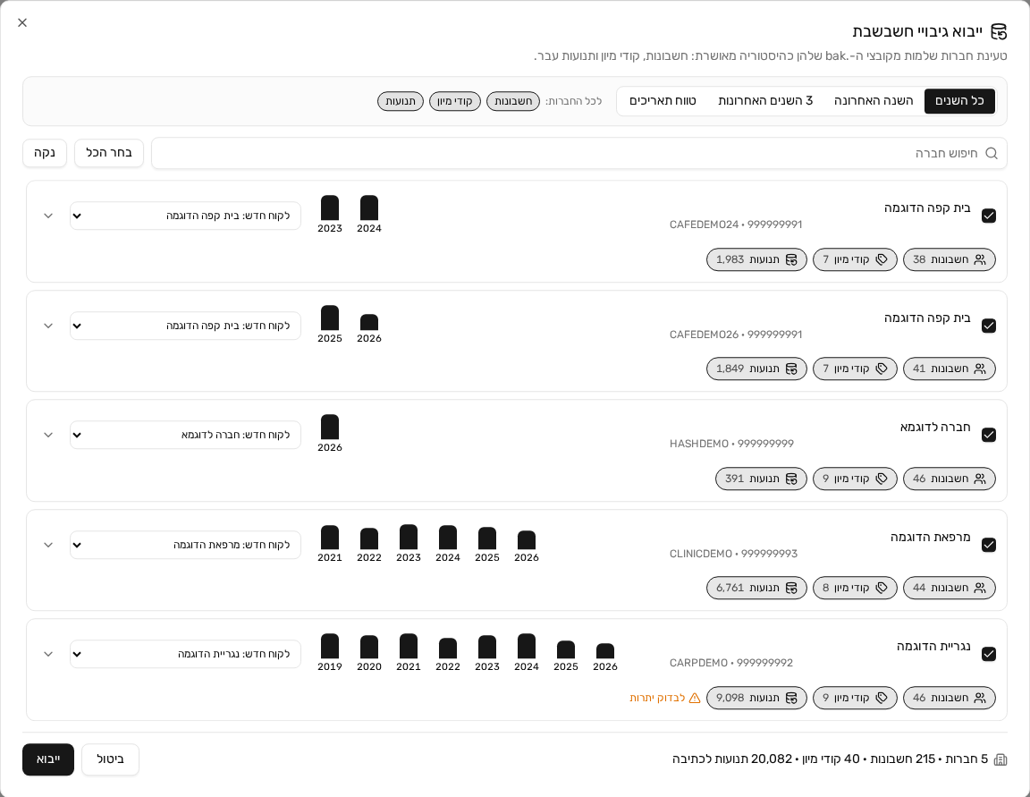
Task: Select the כל השנים tab
Action: click(959, 101)
